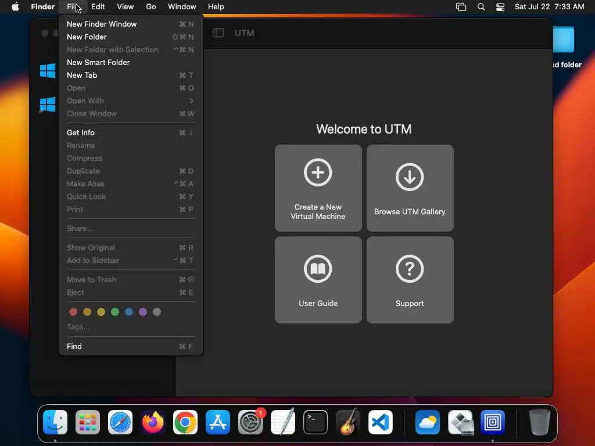The height and width of the screenshot is (446, 595).
Task: Click the desktop folder icon
Action: (x=564, y=39)
